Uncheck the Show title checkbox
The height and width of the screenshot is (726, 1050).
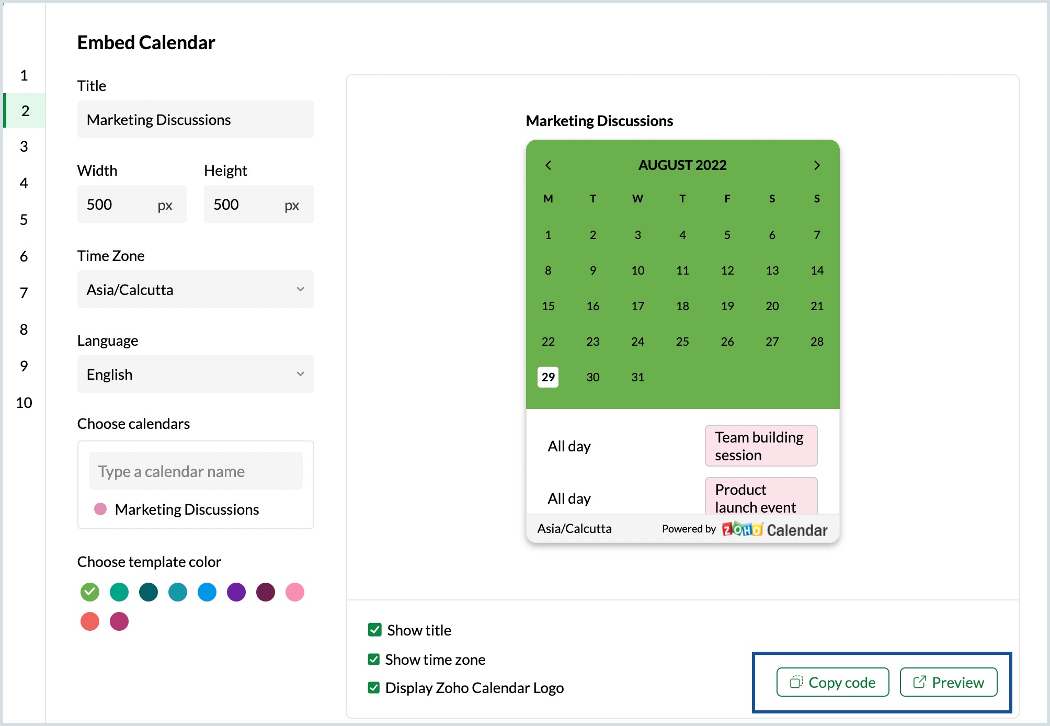coord(374,630)
